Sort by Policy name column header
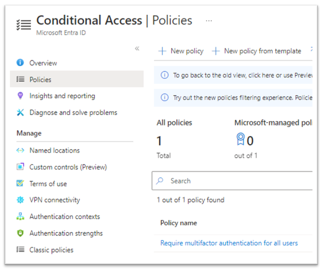The image size is (322, 270). [x=178, y=223]
